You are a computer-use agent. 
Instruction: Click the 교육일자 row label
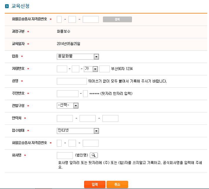[x=18, y=44]
